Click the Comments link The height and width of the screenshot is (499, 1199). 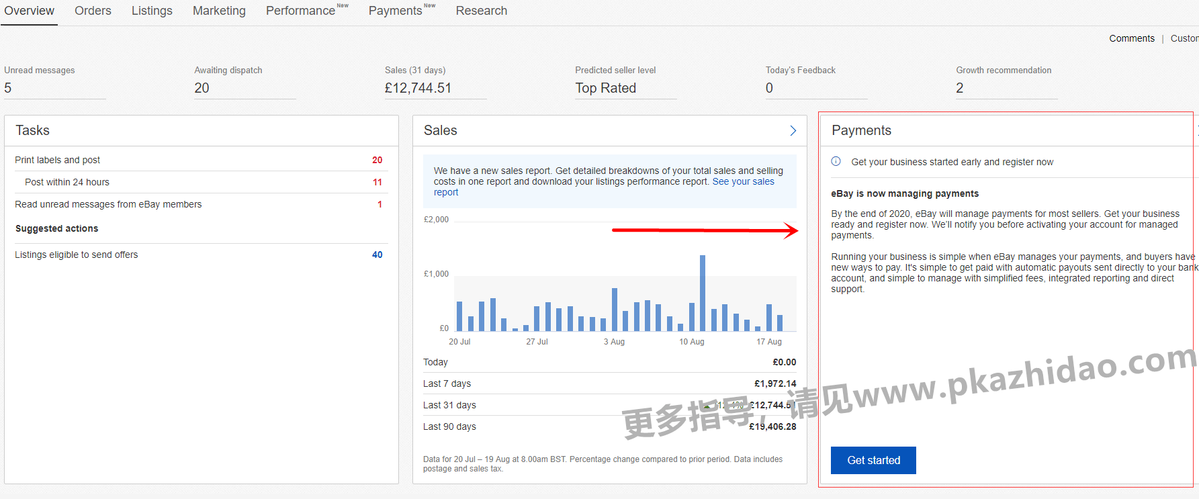[1132, 38]
